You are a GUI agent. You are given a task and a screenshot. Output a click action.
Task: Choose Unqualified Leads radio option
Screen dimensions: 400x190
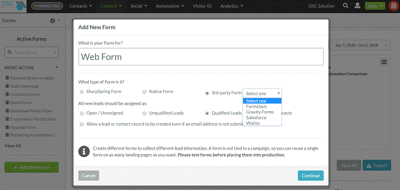click(x=144, y=113)
